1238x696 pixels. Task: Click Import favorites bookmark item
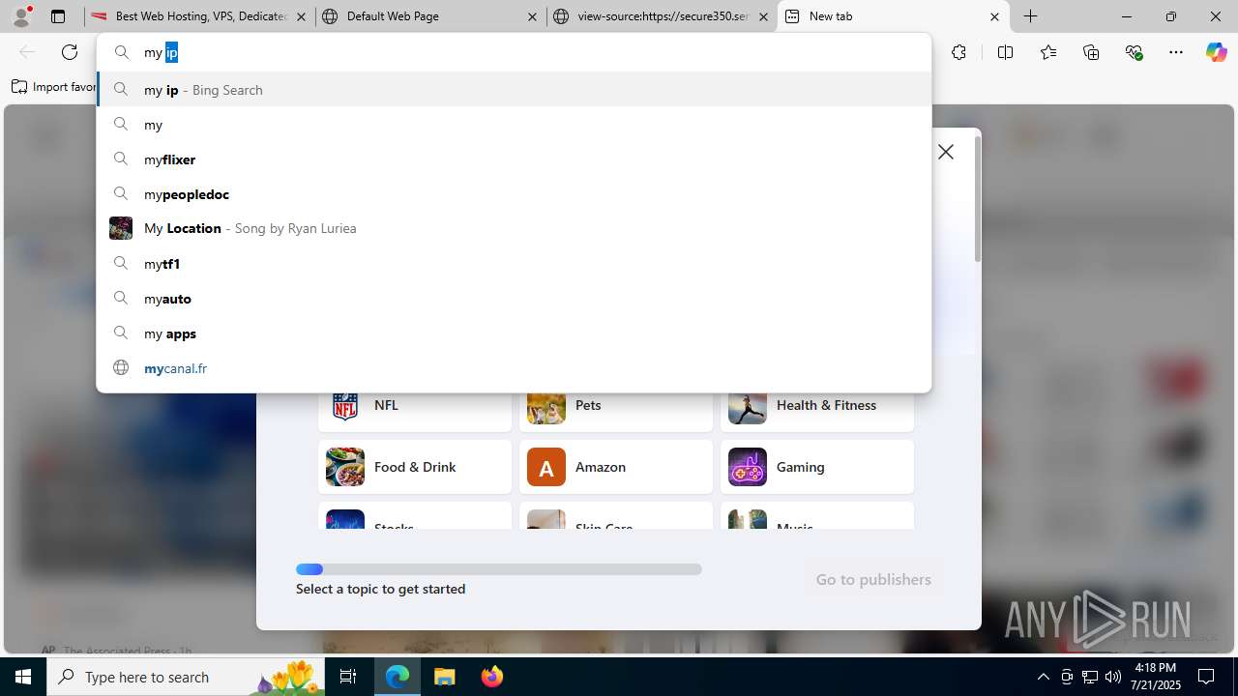tap(54, 87)
